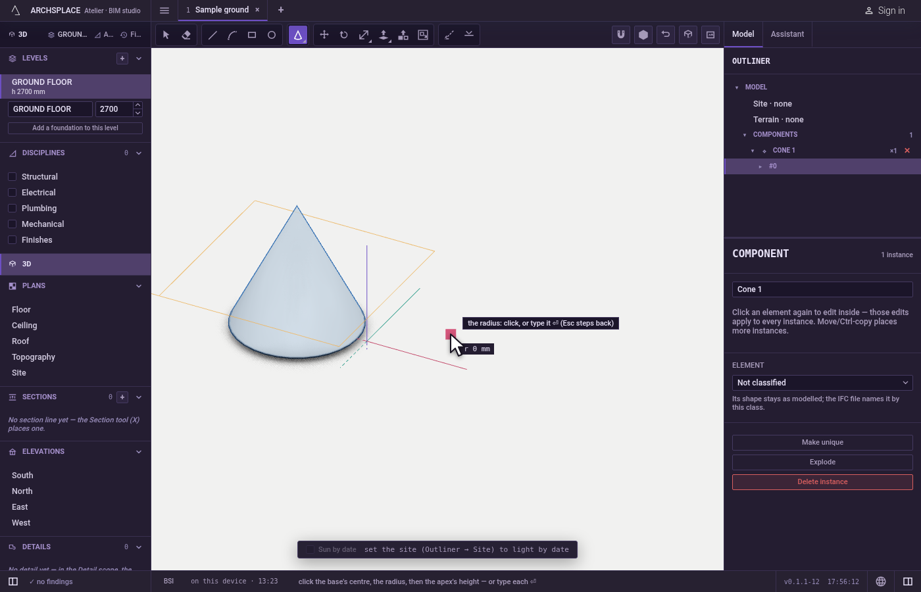
Task: Collapse the Elevations section chevron
Action: pyautogui.click(x=139, y=452)
